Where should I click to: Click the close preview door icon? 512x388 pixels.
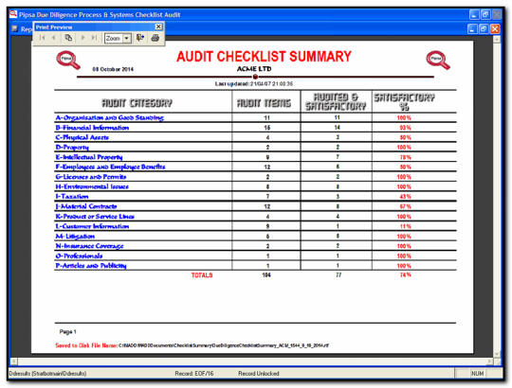coord(140,38)
